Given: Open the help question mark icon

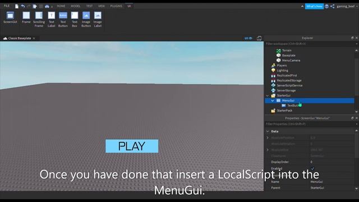Looking at the screenshot, I should click(x=326, y=6).
